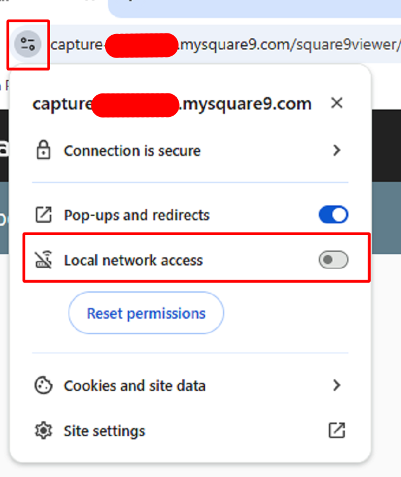The height and width of the screenshot is (477, 401).
Task: Click the cookie icon
Action: coord(43,386)
